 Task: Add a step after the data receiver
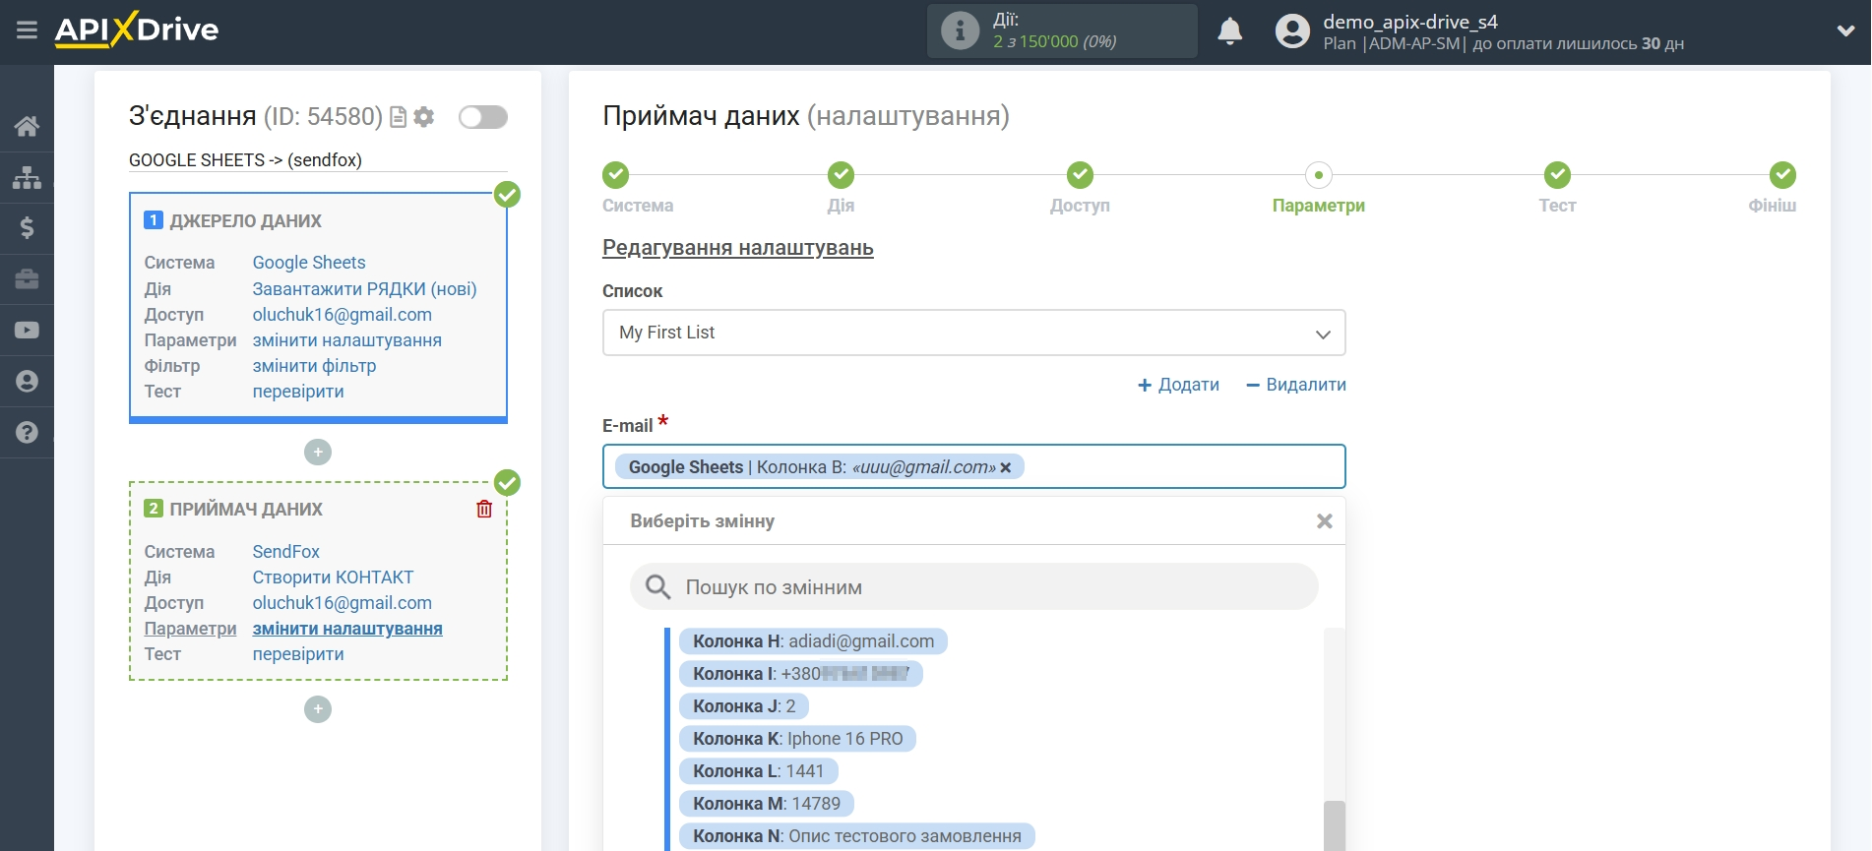318,709
